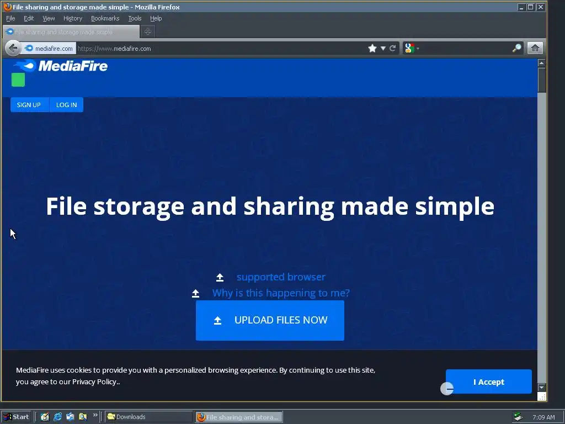Click the MediaFire logo
The height and width of the screenshot is (424, 565).
click(x=61, y=66)
